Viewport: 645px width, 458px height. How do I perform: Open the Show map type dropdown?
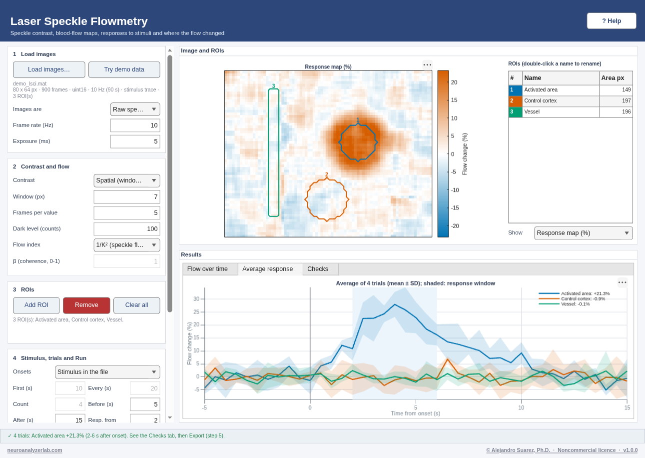[x=584, y=233]
